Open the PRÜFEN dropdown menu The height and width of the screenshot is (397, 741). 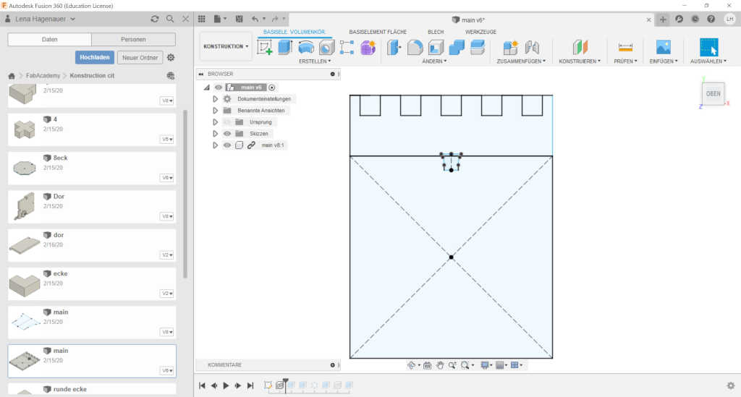(625, 61)
